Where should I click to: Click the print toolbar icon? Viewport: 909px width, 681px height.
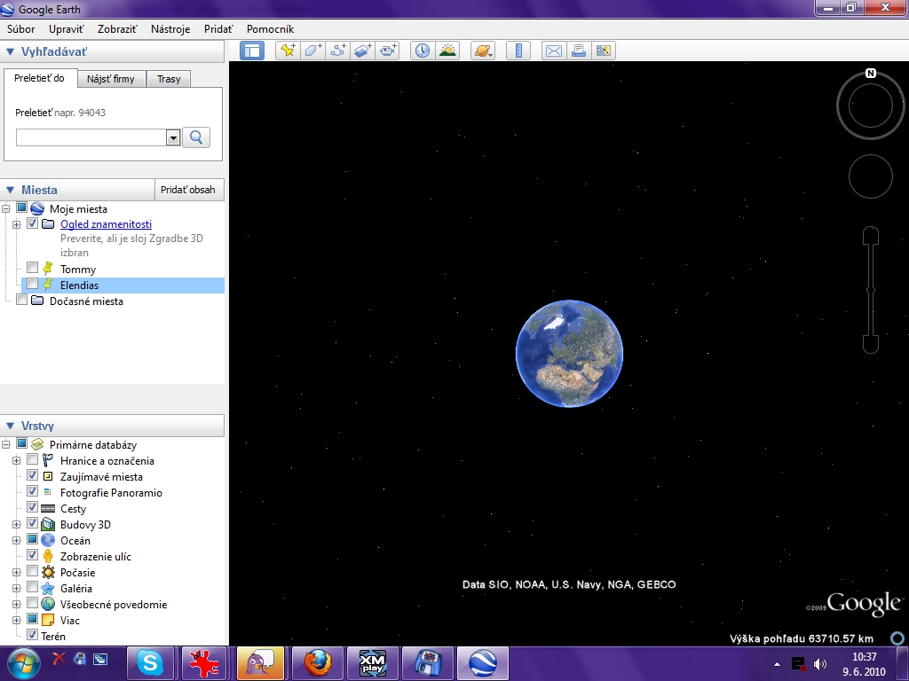(579, 51)
